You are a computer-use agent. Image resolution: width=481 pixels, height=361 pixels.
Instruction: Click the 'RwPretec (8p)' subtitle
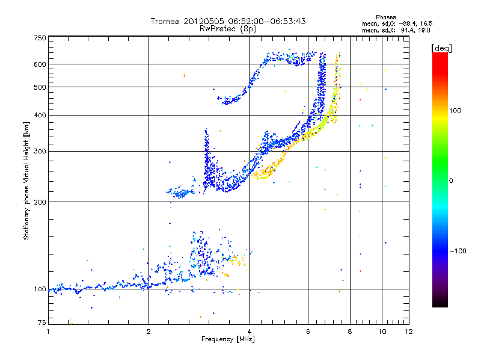(x=228, y=29)
